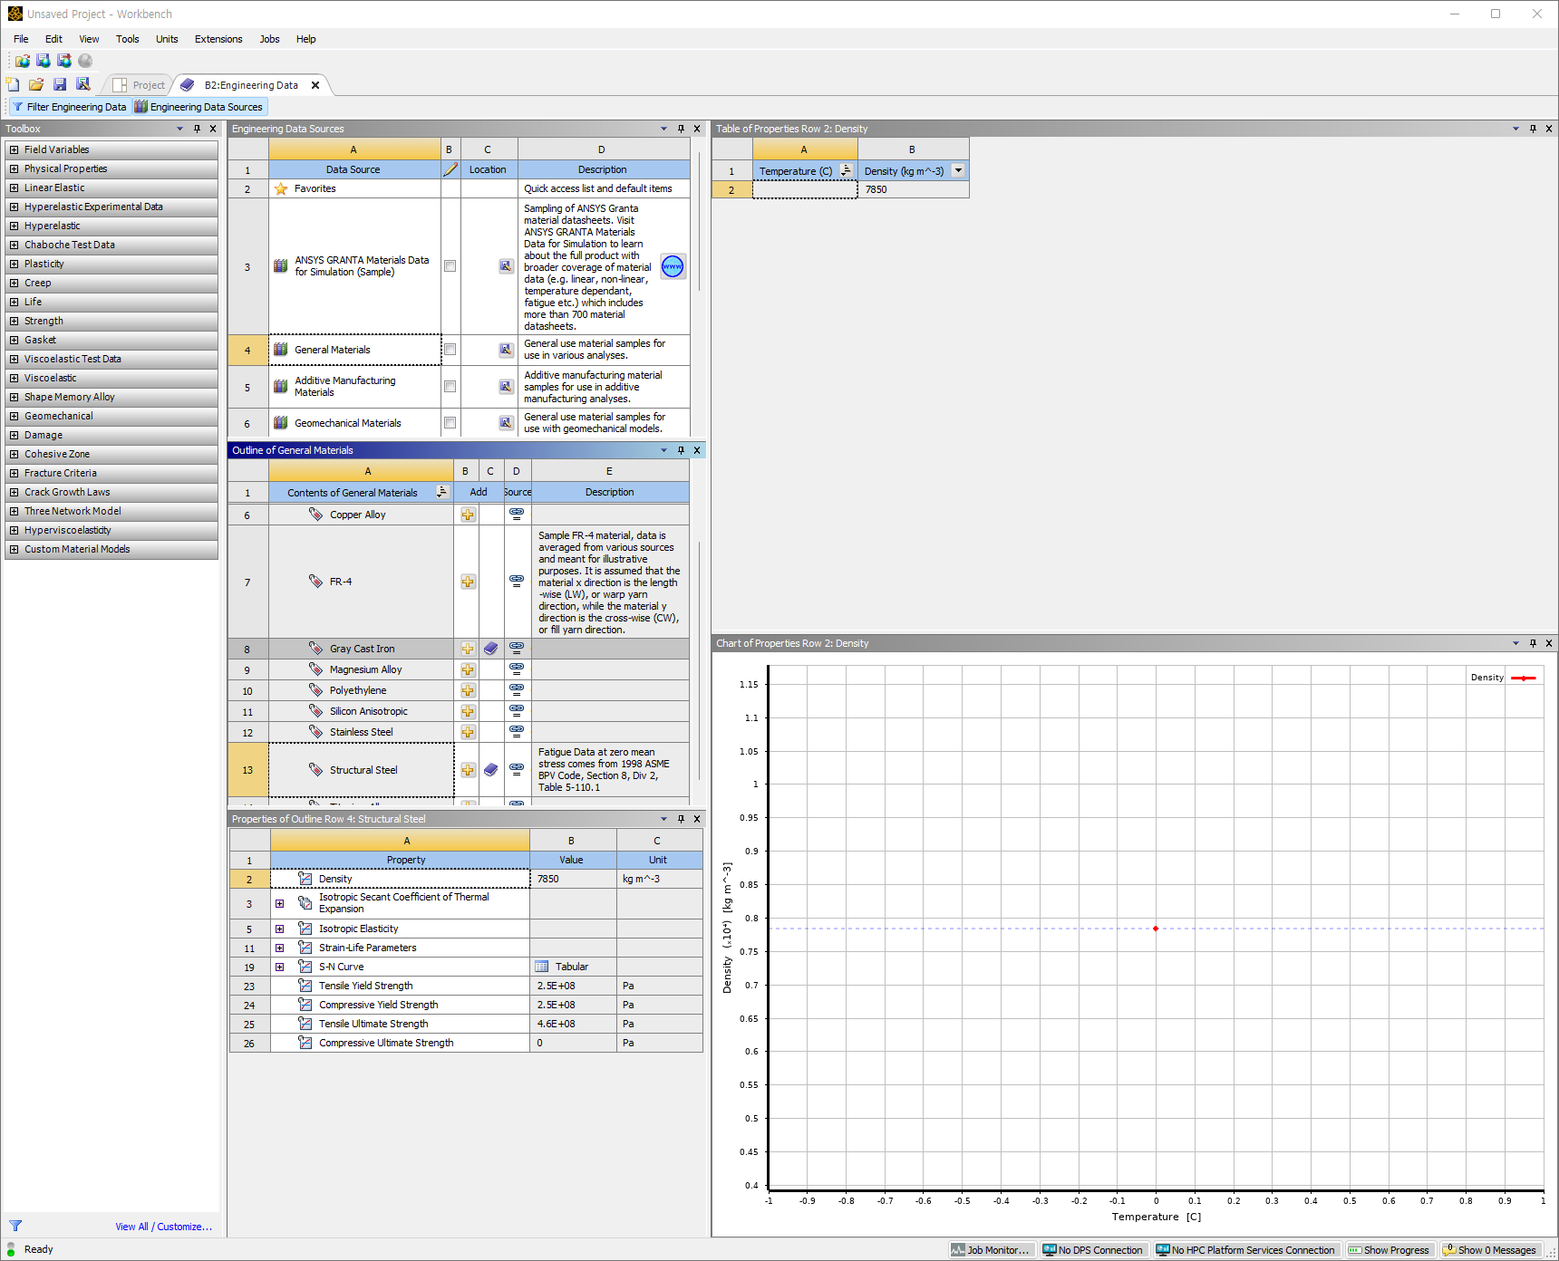Open Chart panel options dropdown arrow
The height and width of the screenshot is (1261, 1559).
1515,643
